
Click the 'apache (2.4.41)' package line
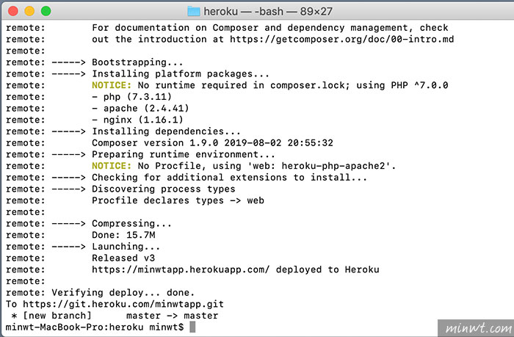pyautogui.click(x=140, y=109)
